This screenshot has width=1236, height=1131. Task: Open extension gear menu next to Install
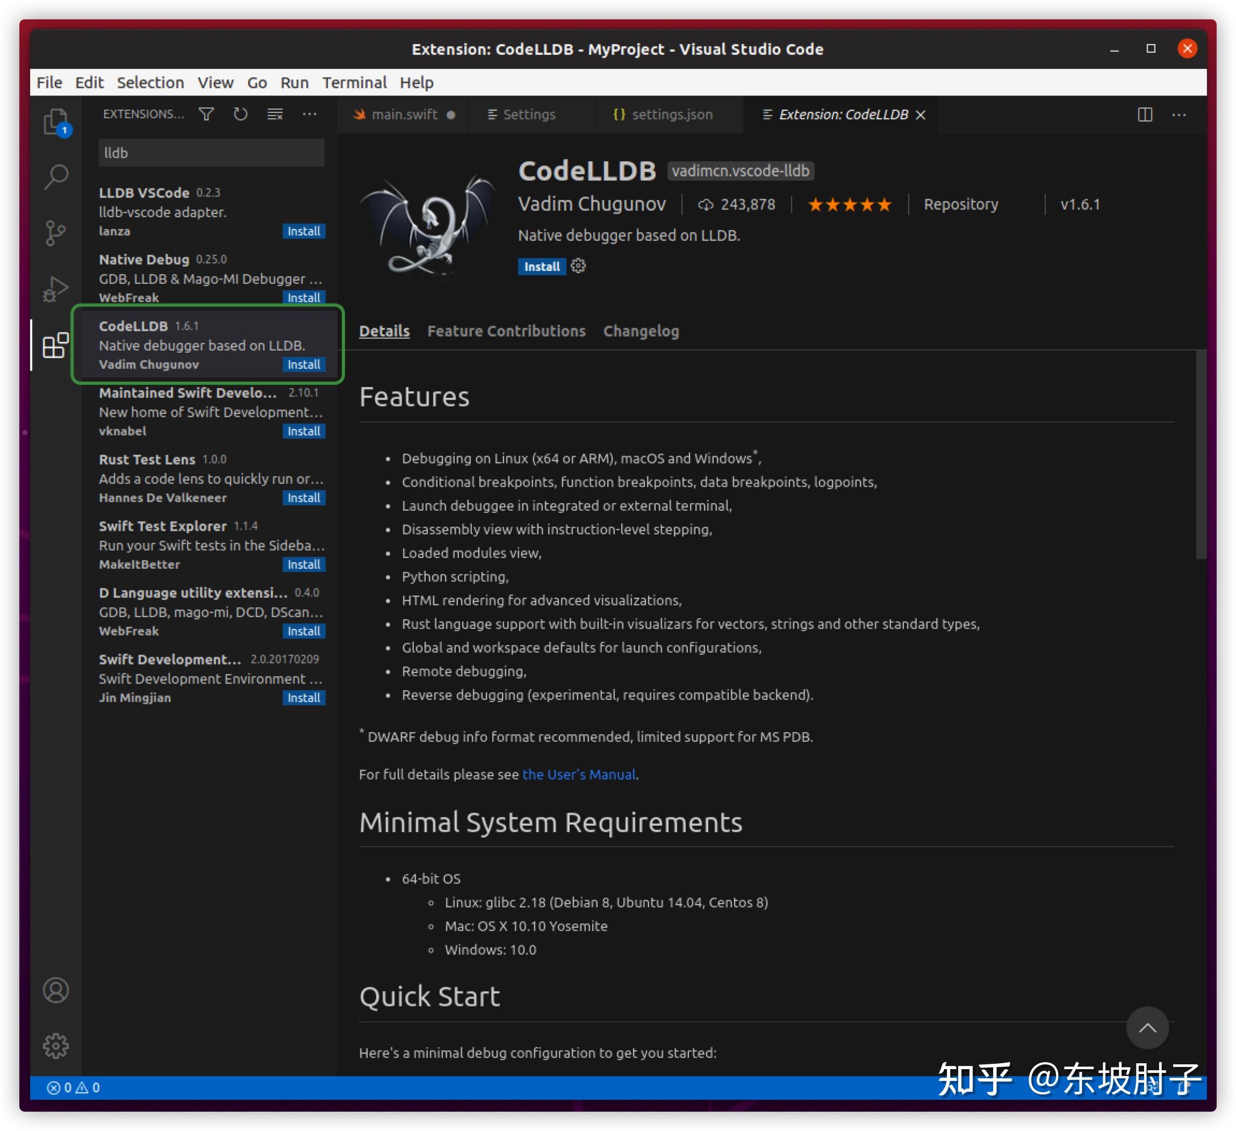tap(578, 266)
